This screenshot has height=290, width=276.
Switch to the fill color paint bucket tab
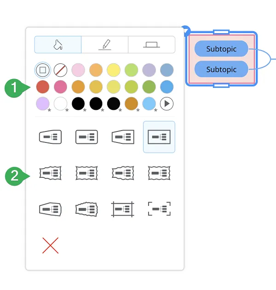coord(58,45)
